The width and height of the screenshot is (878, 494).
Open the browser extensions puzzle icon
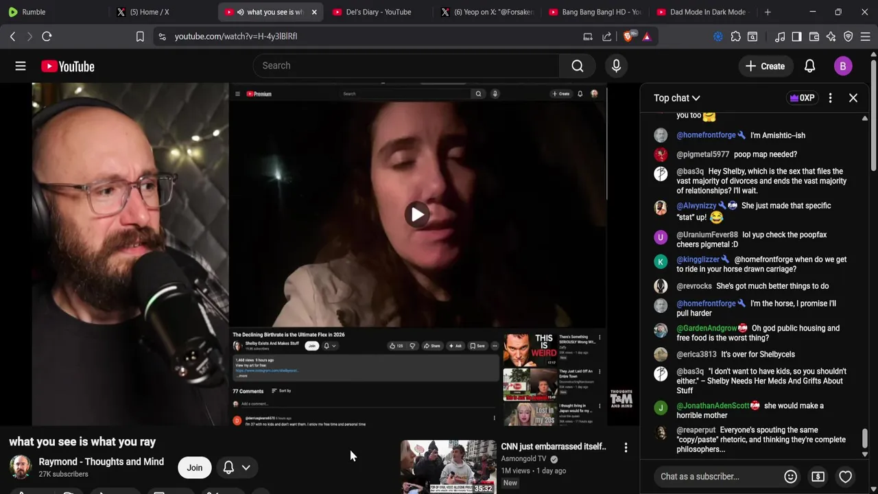[x=735, y=36]
